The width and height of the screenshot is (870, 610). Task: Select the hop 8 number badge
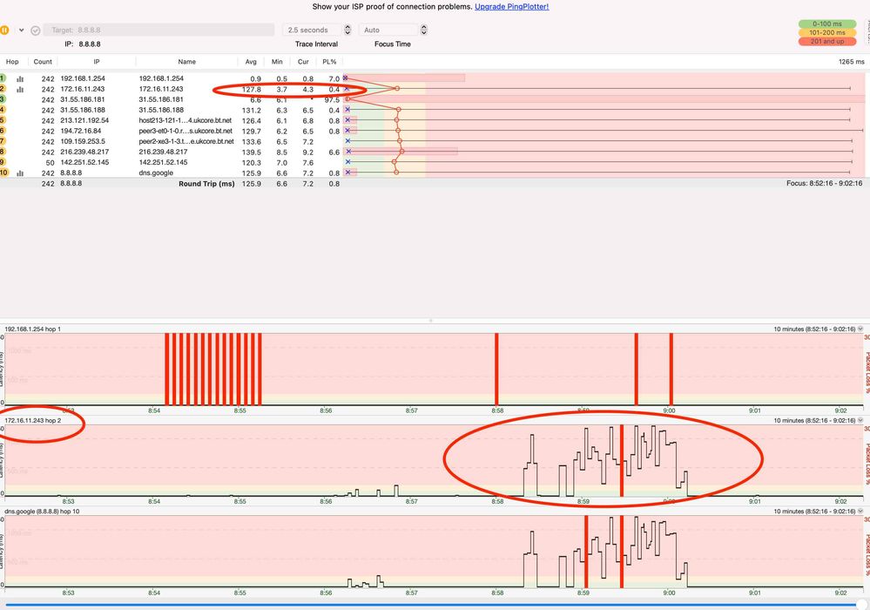[3, 152]
